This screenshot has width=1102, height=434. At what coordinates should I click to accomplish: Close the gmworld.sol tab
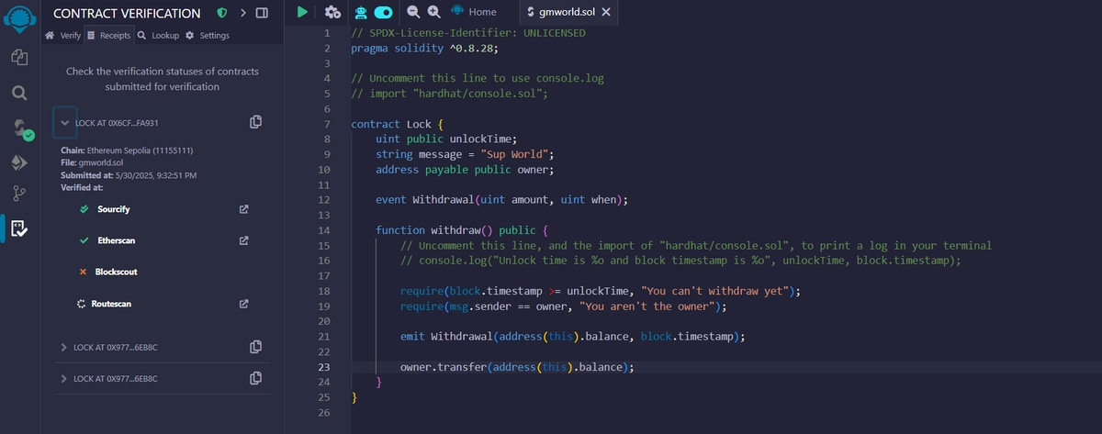(605, 12)
